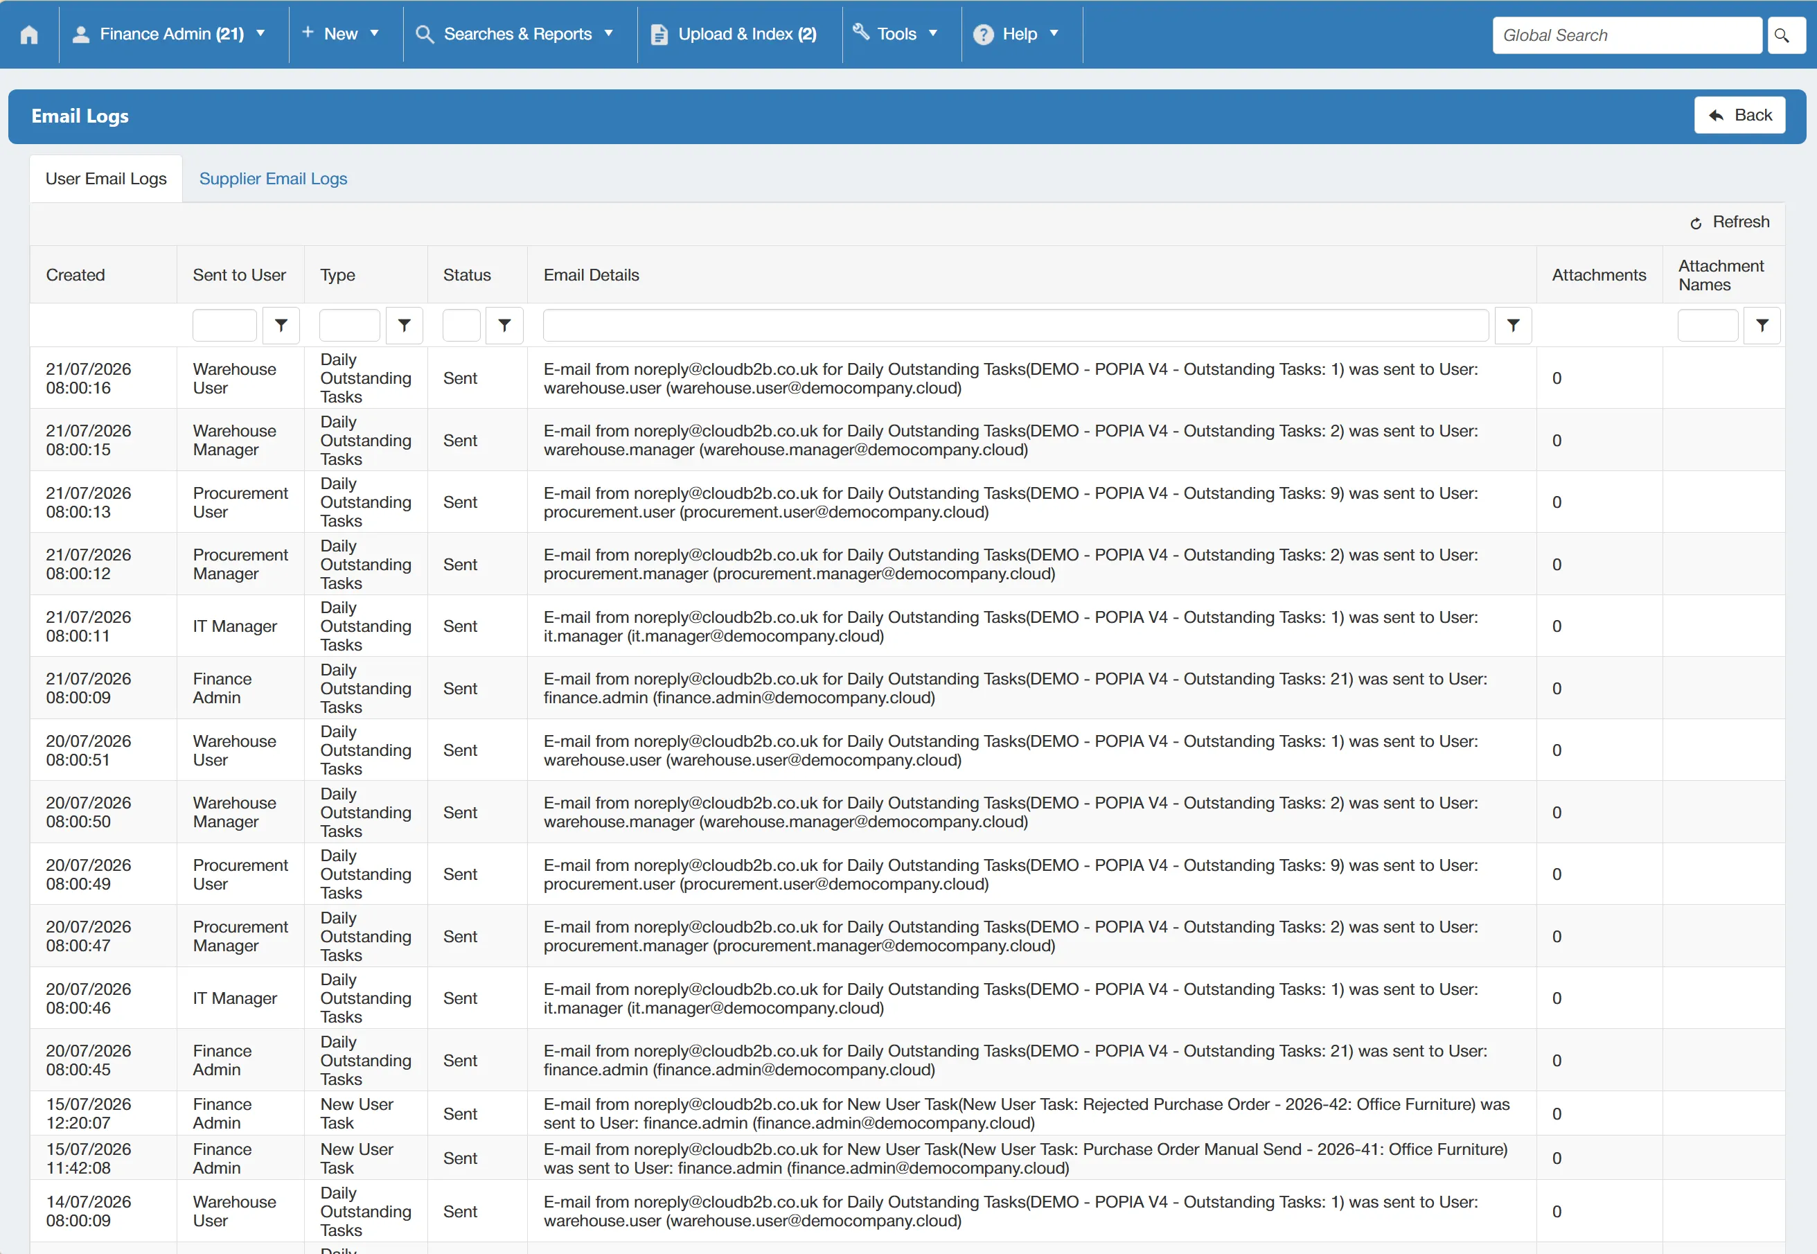Click the Attachments column header
1817x1254 pixels.
(1599, 275)
